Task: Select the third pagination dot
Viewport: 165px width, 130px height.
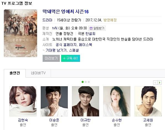Action: [x=89, y=82]
